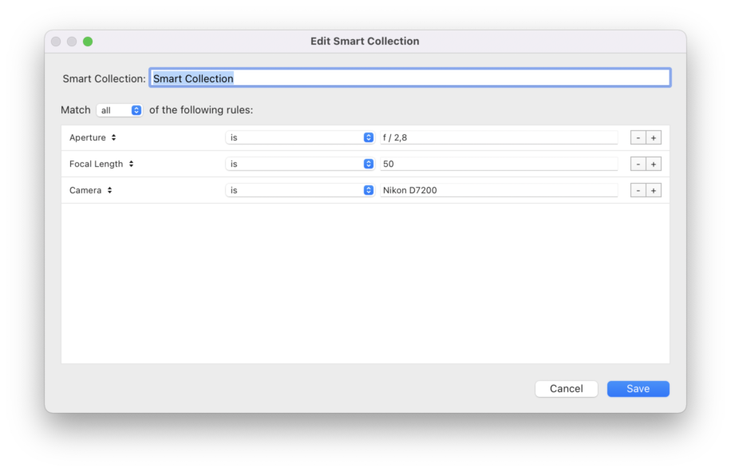Add a rule after Camera row
The width and height of the screenshot is (731, 472).
pos(654,190)
